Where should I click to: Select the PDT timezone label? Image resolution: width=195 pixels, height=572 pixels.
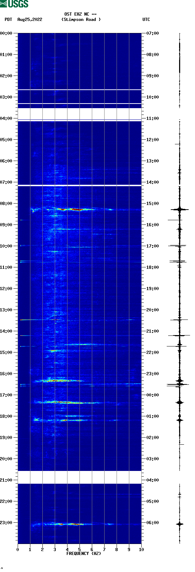(8, 20)
